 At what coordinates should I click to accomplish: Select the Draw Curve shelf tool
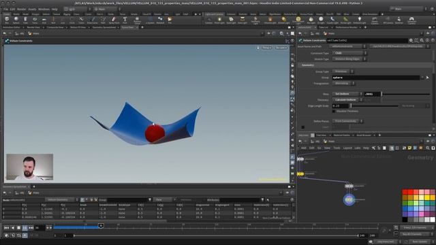pos(92,20)
